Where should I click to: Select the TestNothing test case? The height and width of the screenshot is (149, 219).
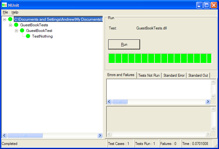point(42,36)
